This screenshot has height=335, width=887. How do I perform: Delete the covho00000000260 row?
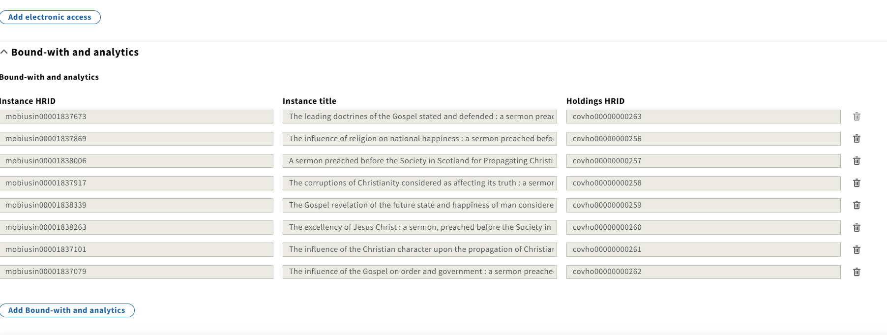(x=857, y=227)
